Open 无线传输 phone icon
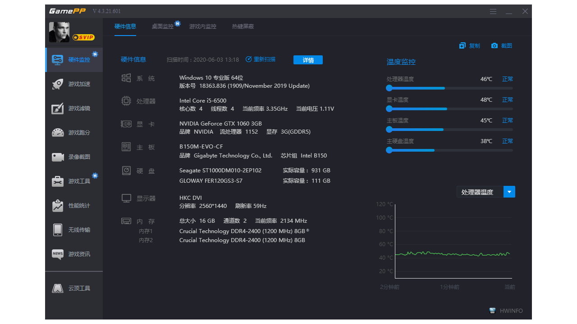The image size is (577, 324). (x=58, y=230)
